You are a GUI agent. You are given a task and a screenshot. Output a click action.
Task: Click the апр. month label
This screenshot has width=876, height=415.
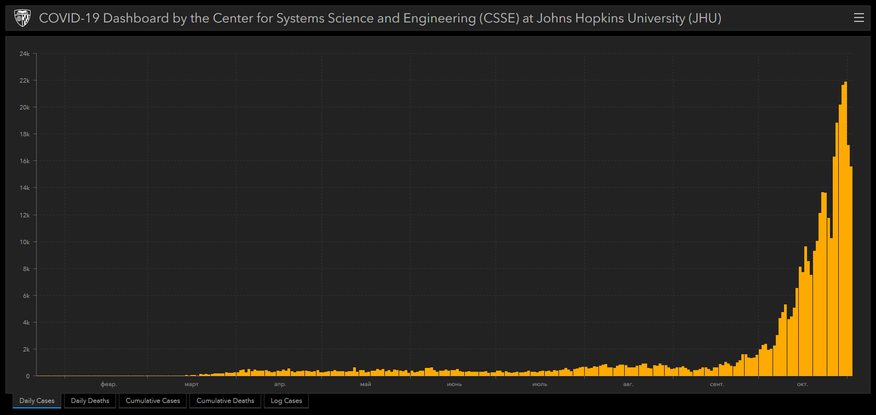pyautogui.click(x=280, y=384)
